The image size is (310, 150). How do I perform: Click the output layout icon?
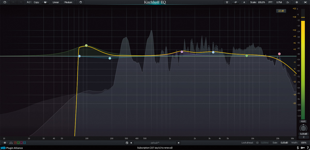227,2
